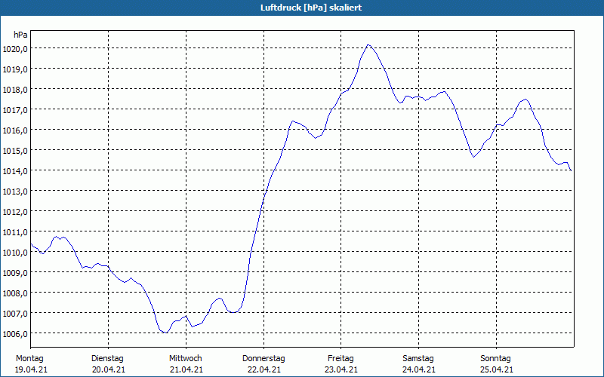The image size is (604, 377).
Task: Click the '1009,0' axis label
Action: pos(15,273)
